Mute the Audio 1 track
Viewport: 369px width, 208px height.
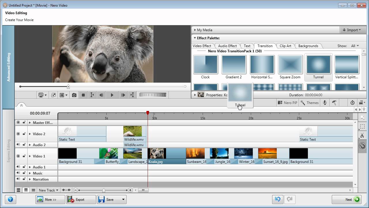(x=18, y=167)
